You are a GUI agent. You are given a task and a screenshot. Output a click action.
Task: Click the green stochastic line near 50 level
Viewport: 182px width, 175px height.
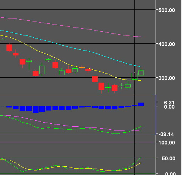(138, 160)
